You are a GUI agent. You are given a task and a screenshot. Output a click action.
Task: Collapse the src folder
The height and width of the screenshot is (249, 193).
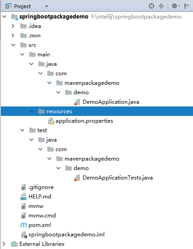14,45
